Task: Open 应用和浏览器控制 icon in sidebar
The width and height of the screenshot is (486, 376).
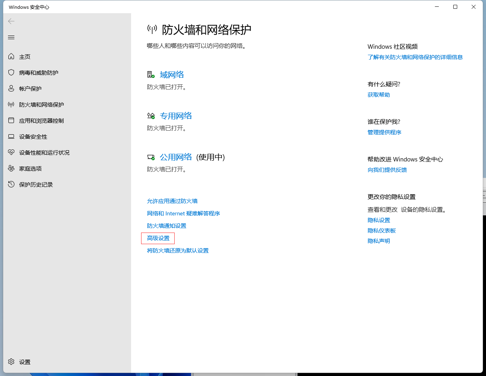Action: coord(11,121)
